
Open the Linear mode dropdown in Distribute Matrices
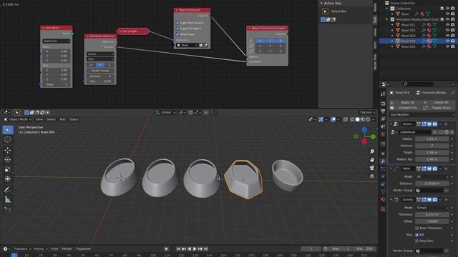[x=100, y=54]
